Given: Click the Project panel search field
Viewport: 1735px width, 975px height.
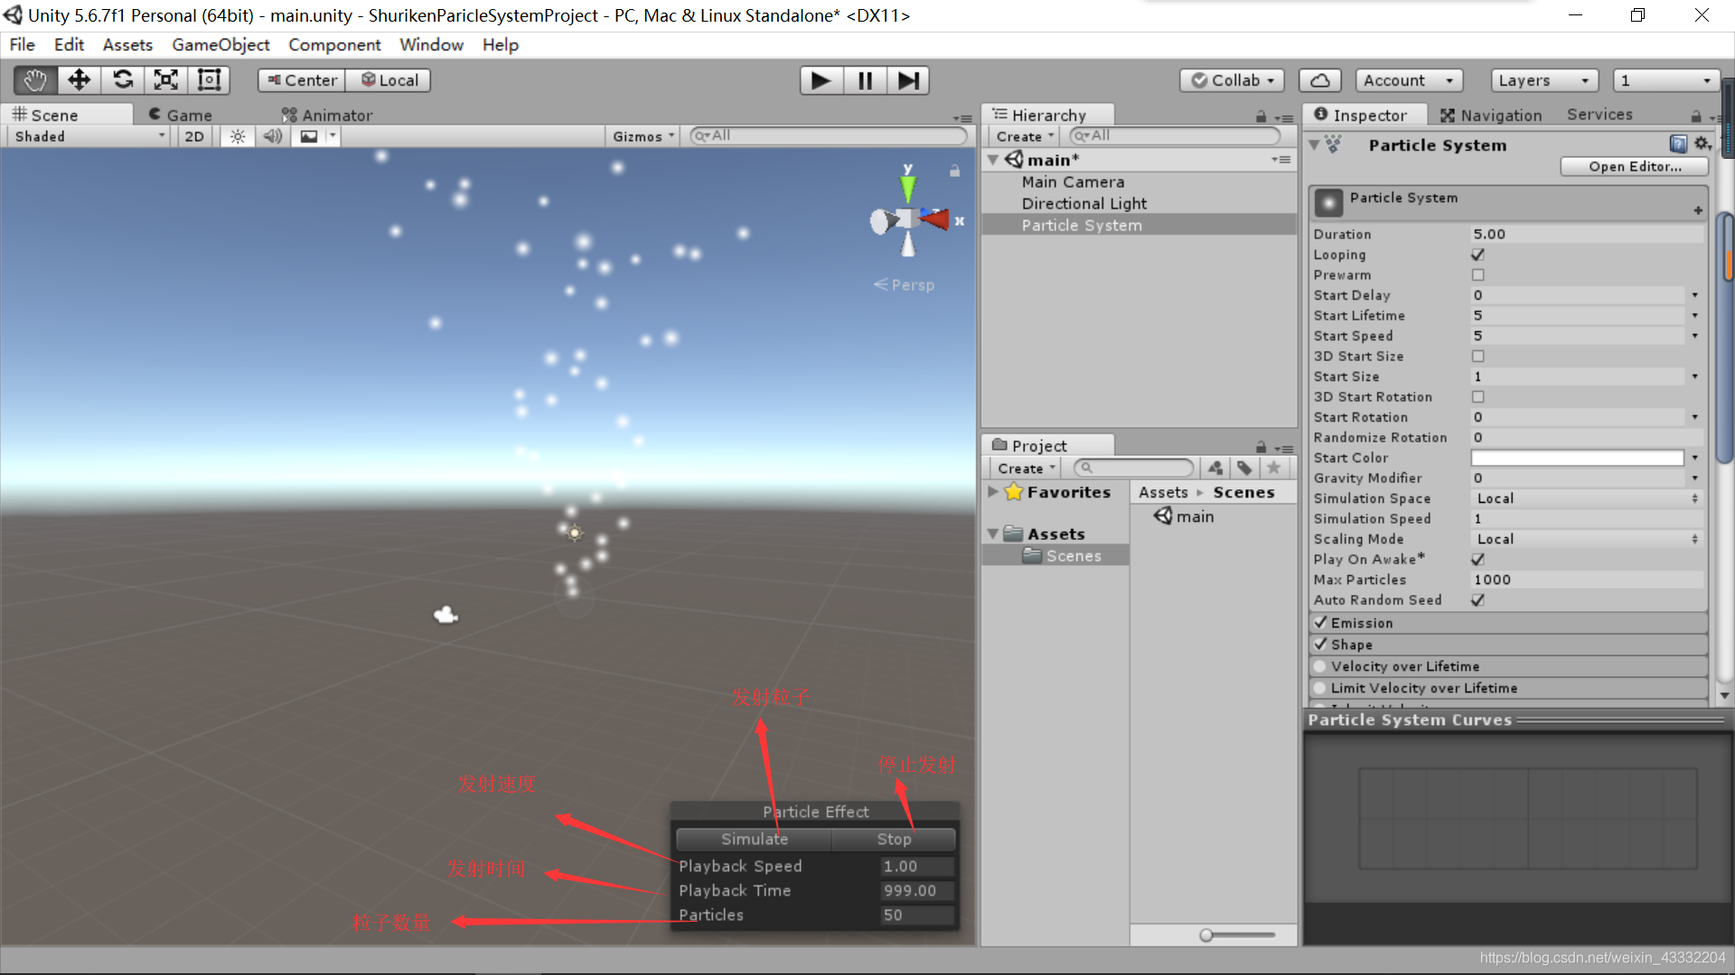Looking at the screenshot, I should 1132,468.
